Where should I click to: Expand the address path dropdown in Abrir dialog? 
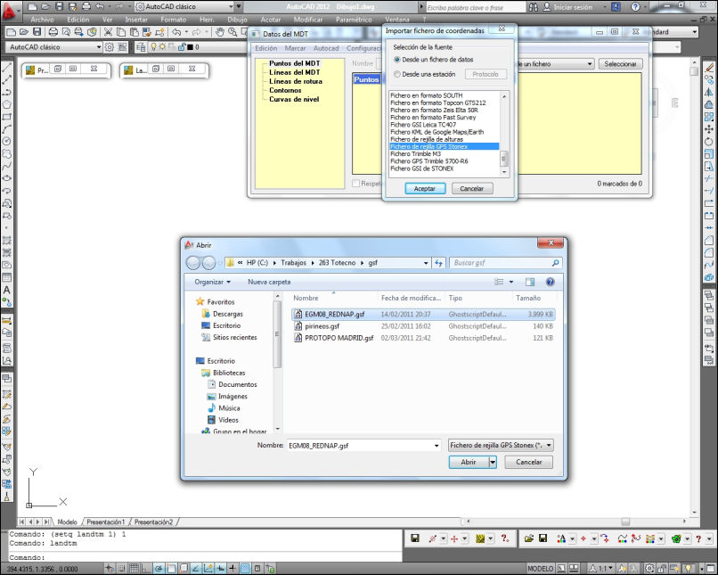[x=426, y=263]
